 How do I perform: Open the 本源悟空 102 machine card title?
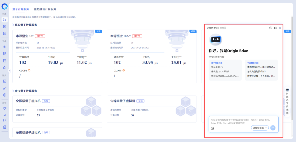point(25,36)
